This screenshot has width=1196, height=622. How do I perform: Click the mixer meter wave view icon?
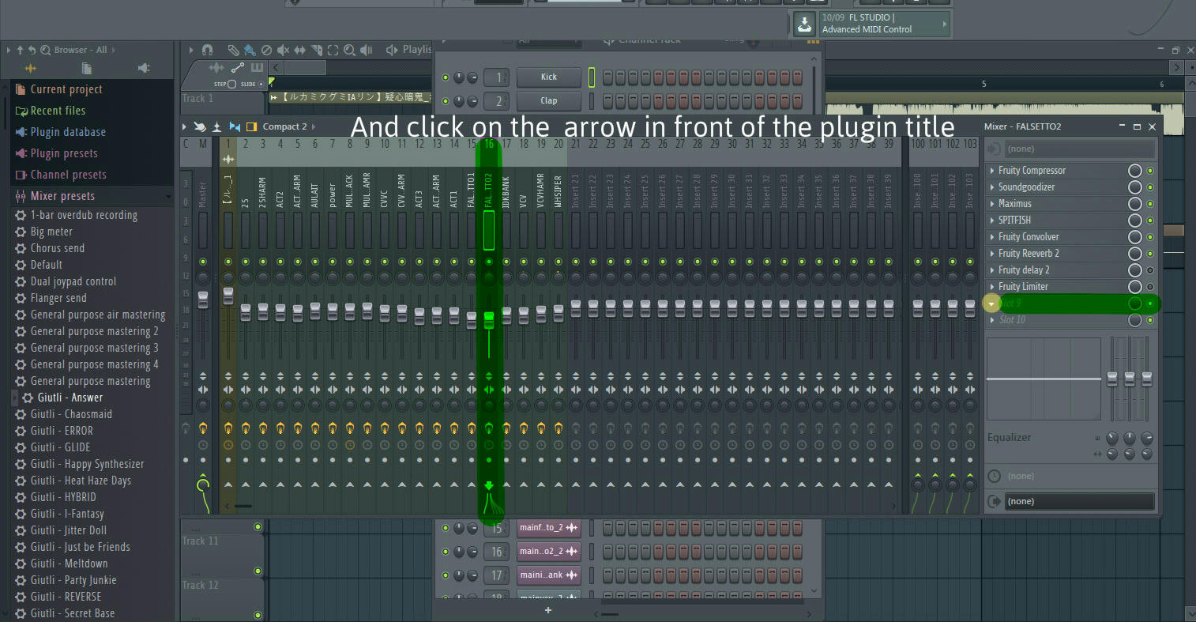(216, 126)
